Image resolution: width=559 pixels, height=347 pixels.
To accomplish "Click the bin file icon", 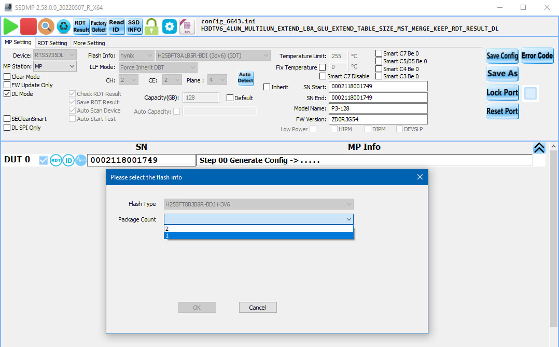I will (187, 26).
